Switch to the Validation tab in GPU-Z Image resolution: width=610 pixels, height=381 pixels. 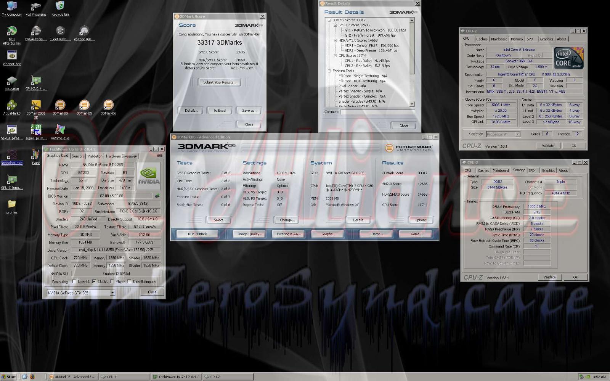95,156
